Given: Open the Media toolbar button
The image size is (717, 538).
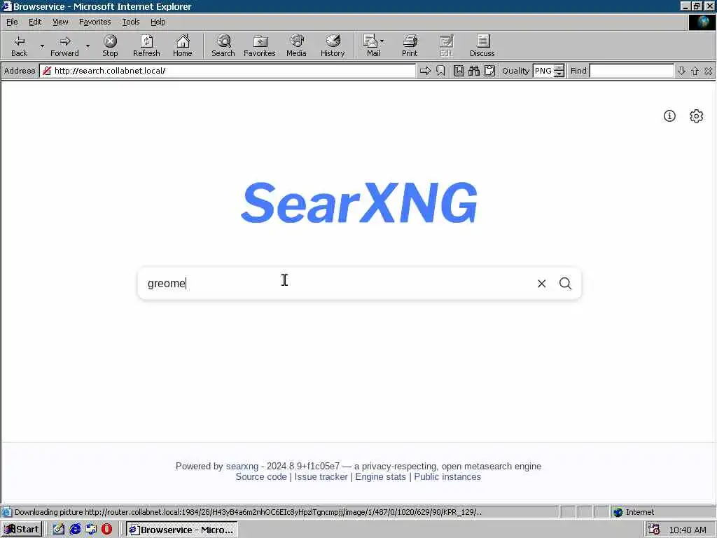Looking at the screenshot, I should click(x=296, y=46).
